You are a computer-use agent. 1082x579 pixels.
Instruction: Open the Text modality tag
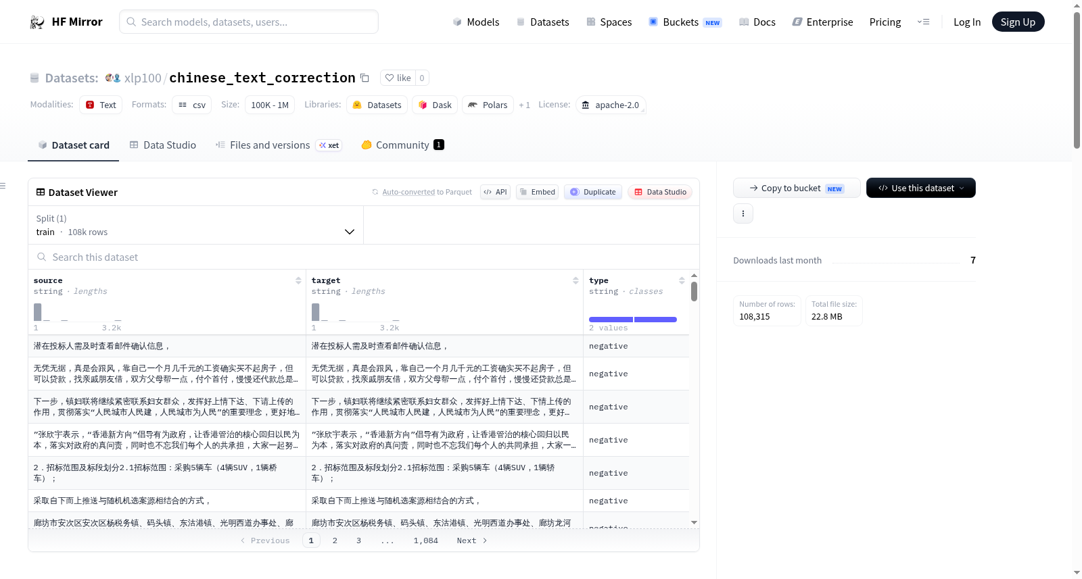coord(101,105)
